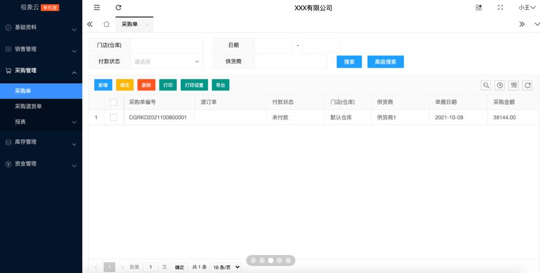The height and width of the screenshot is (273, 541).
Task: Click the 门店(仓库) input field
Action: pyautogui.click(x=167, y=45)
